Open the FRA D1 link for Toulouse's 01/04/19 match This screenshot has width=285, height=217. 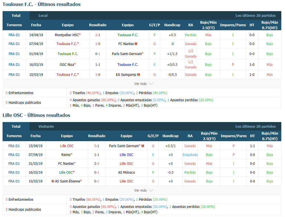[x=14, y=54]
